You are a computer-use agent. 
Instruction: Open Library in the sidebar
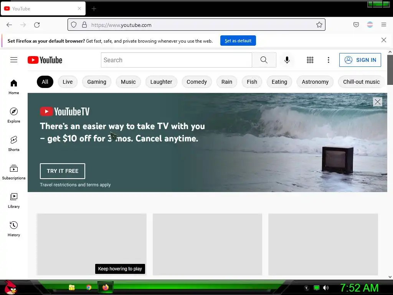(14, 201)
